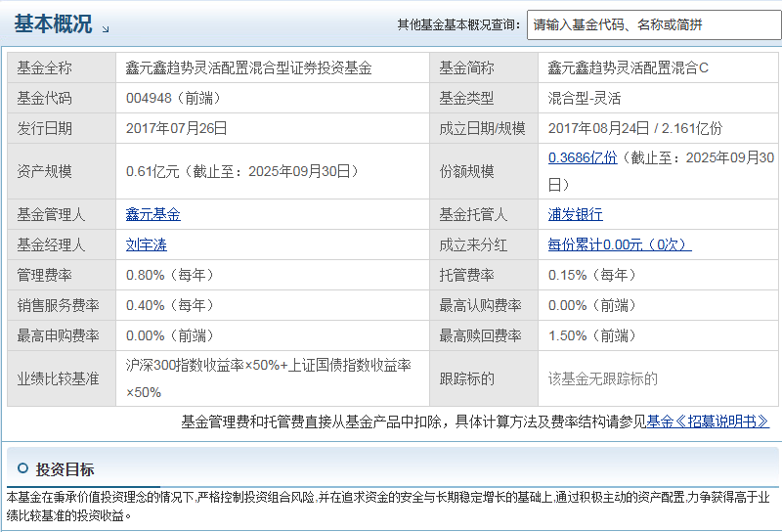Click the 最高赎回费率 column label
The width and height of the screenshot is (782, 532).
coord(481,336)
